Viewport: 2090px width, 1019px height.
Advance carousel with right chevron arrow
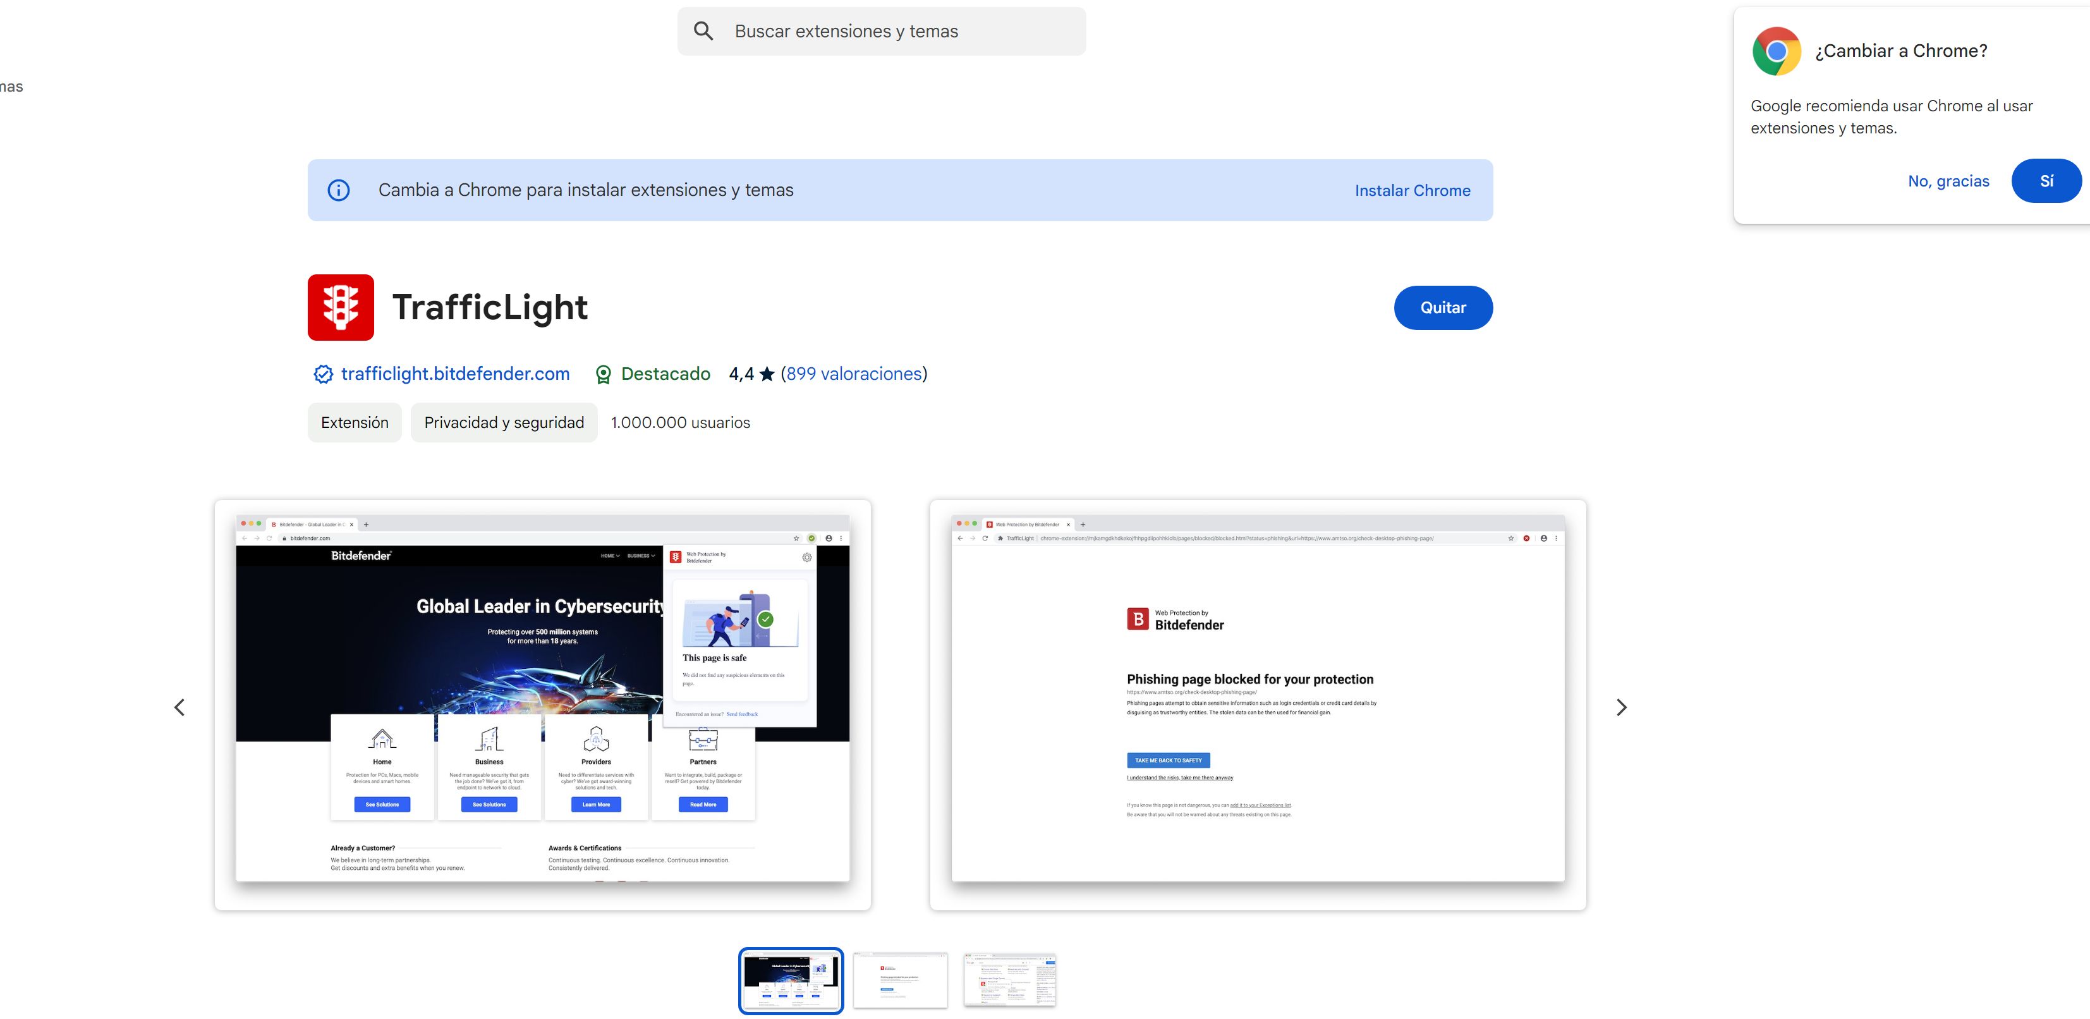(1620, 707)
